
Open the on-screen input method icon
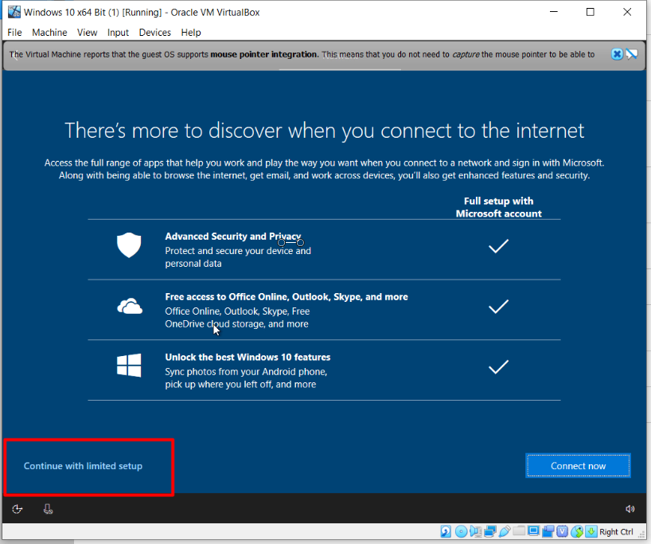48,509
